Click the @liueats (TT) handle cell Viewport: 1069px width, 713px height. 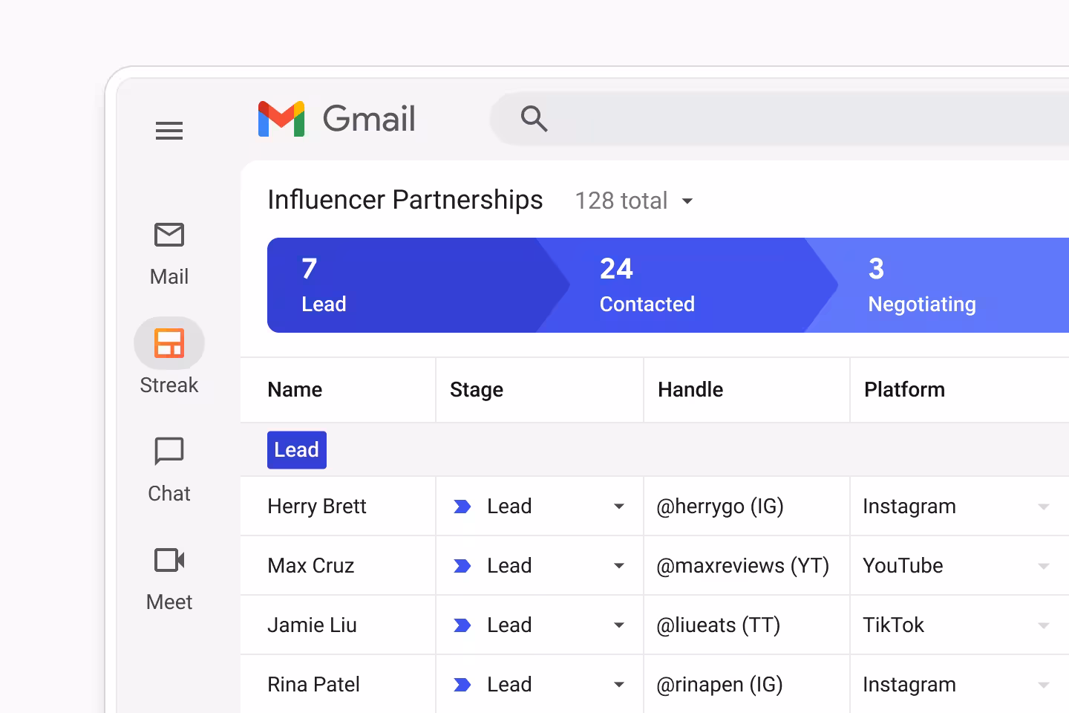[747, 625]
